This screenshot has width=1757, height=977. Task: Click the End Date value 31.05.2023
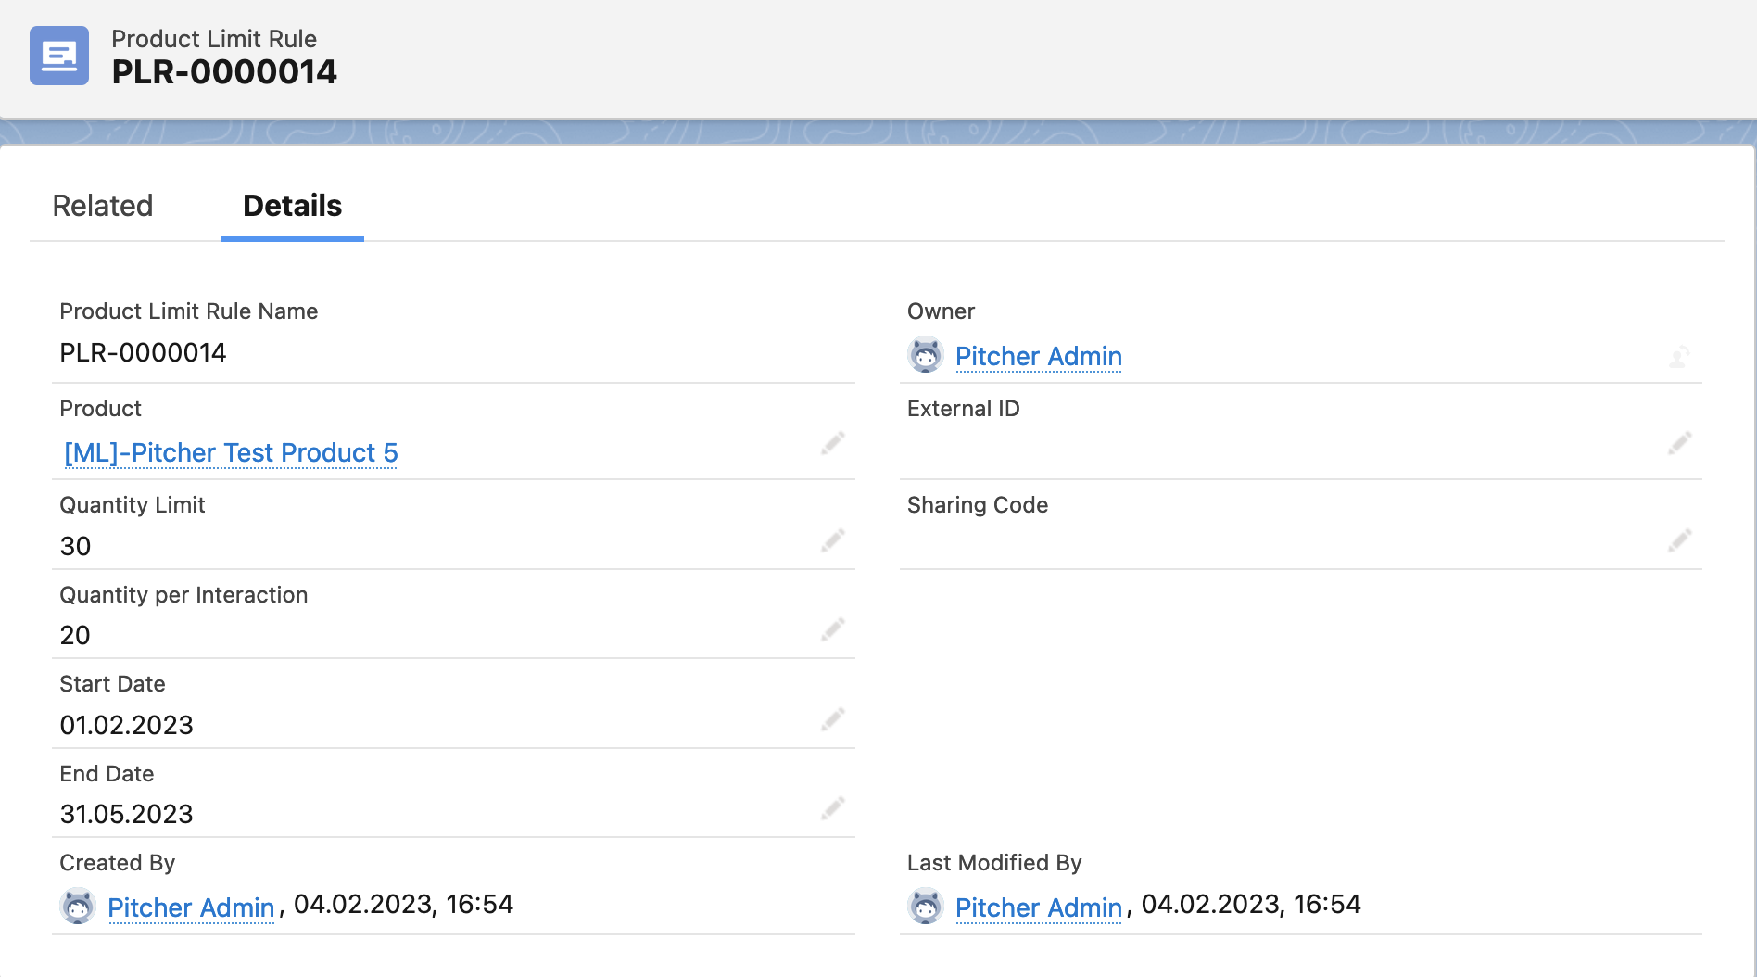(127, 814)
